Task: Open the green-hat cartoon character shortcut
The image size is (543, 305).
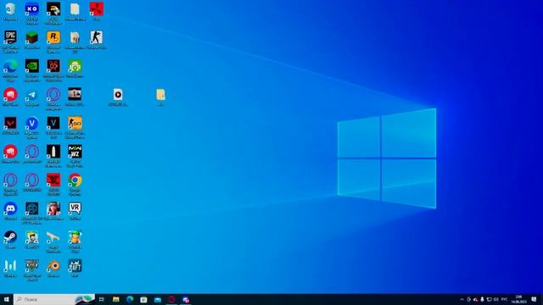Action: click(75, 237)
